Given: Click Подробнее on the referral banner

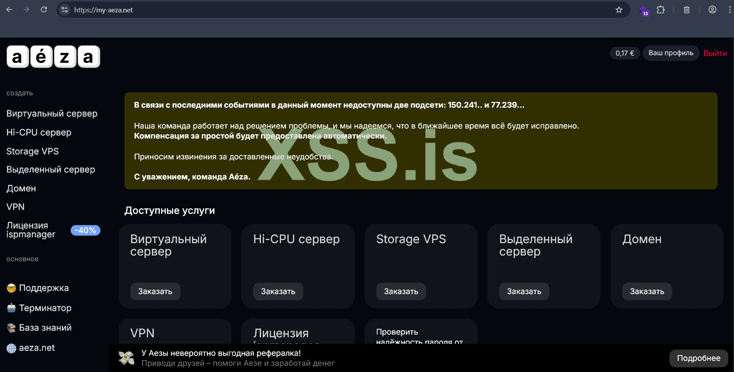Looking at the screenshot, I should pos(698,358).
